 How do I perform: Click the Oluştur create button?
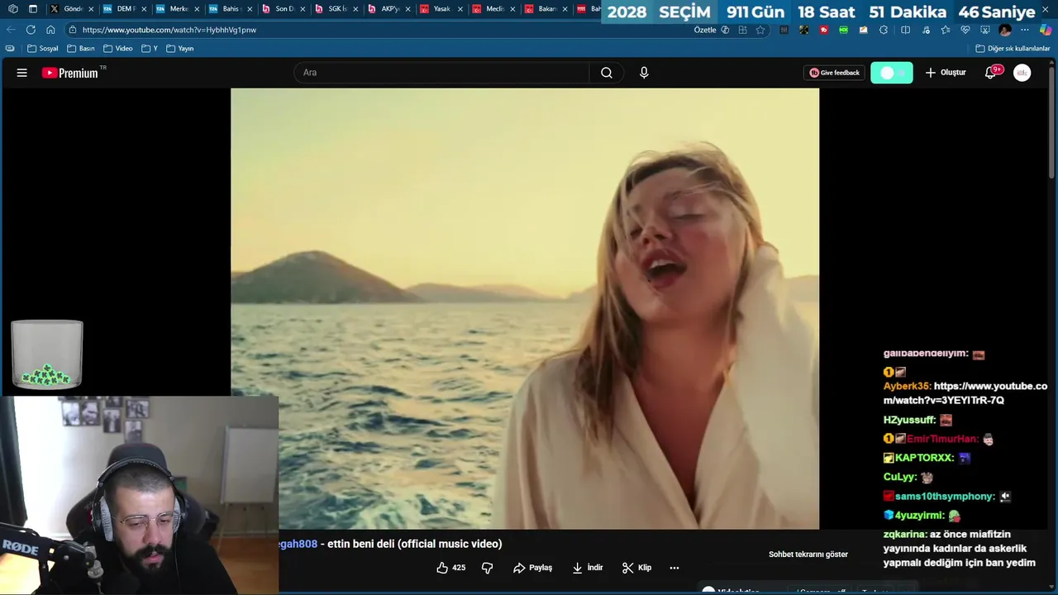pyautogui.click(x=946, y=73)
